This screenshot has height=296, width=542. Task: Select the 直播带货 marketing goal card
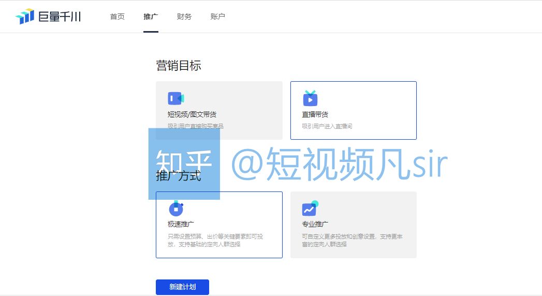[x=353, y=111]
